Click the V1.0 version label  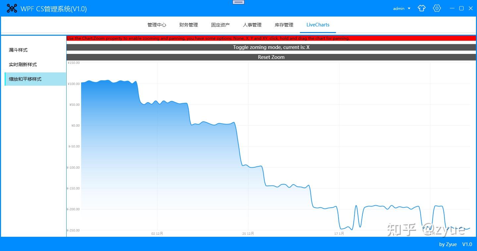tap(467, 244)
